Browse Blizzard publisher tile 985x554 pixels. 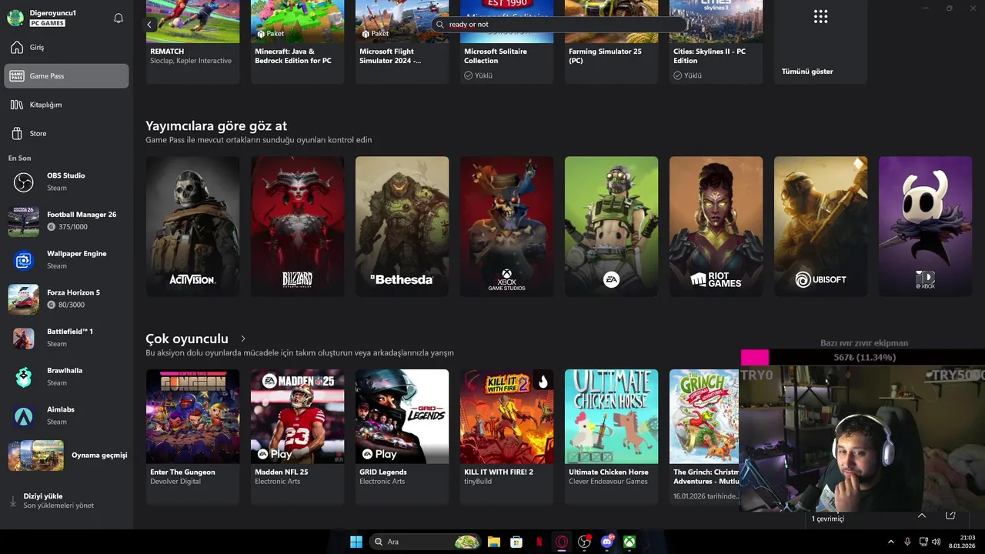[x=297, y=226]
